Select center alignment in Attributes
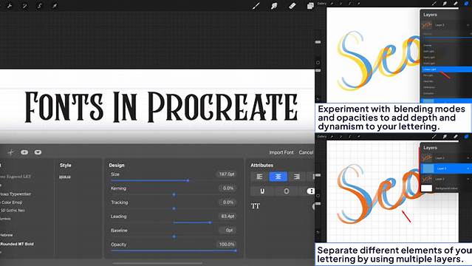472x266 pixels. pyautogui.click(x=278, y=177)
